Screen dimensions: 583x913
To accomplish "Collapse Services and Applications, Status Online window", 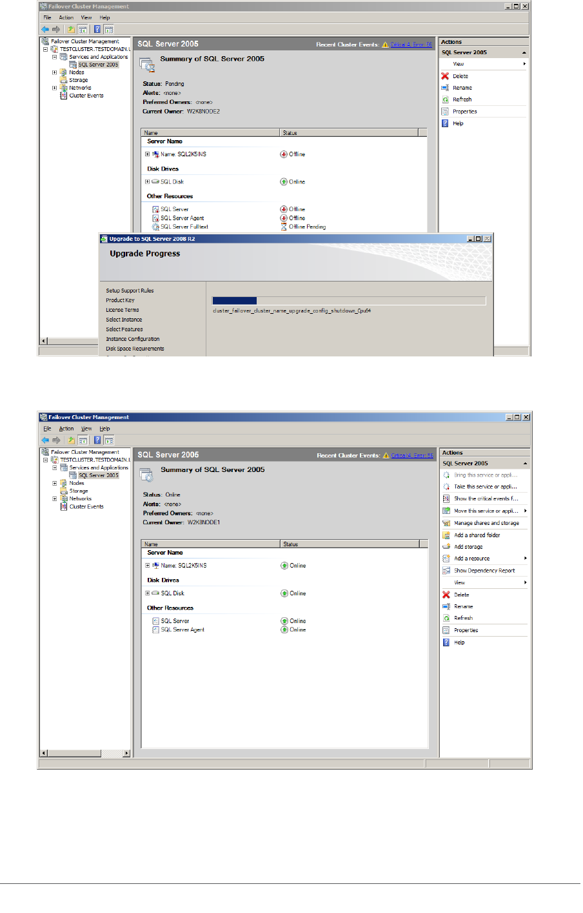I will click(x=55, y=467).
